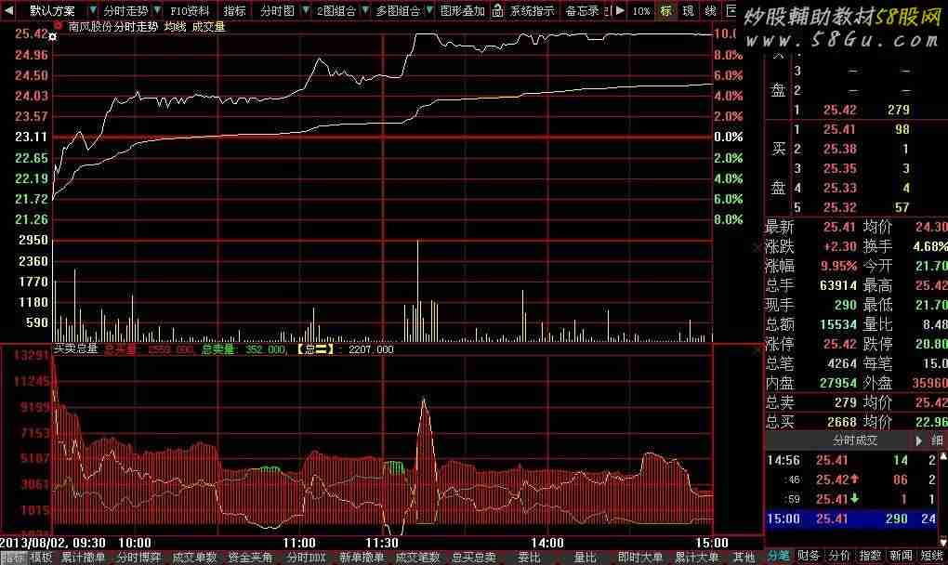Switch to 分时DDX indicator tab

306,558
